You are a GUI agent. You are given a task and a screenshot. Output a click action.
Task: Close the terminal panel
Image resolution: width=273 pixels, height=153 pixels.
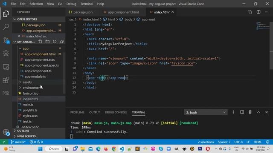(x=267, y=112)
